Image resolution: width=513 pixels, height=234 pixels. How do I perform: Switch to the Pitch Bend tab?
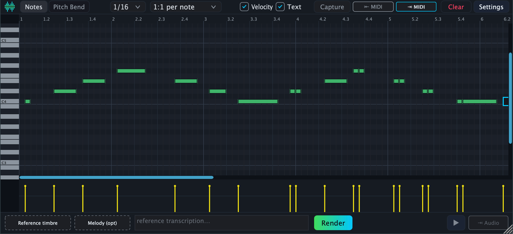(69, 7)
